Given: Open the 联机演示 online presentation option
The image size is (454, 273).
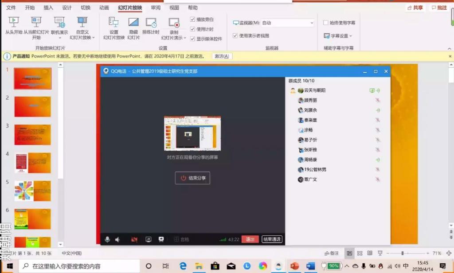Looking at the screenshot, I should (x=59, y=28).
